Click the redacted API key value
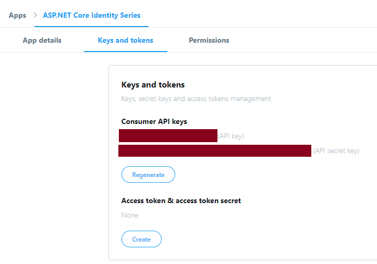This screenshot has width=377, height=264. [x=168, y=136]
